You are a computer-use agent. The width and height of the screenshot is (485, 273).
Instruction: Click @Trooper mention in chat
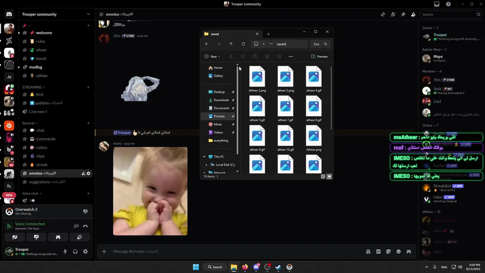(x=122, y=133)
